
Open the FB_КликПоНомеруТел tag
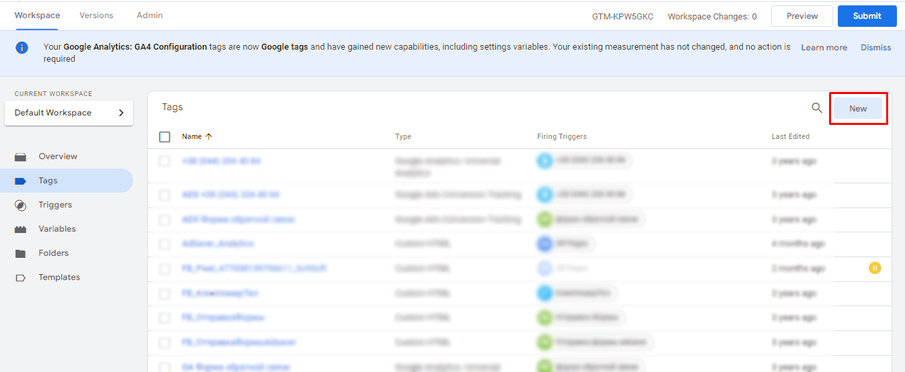[220, 293]
